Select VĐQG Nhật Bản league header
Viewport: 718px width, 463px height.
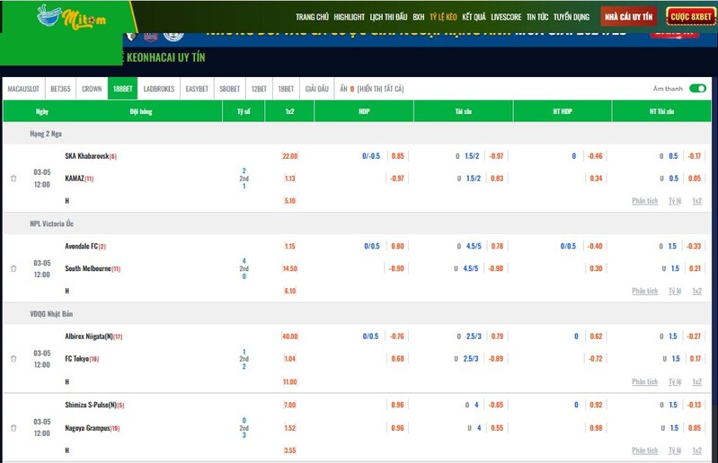[51, 313]
